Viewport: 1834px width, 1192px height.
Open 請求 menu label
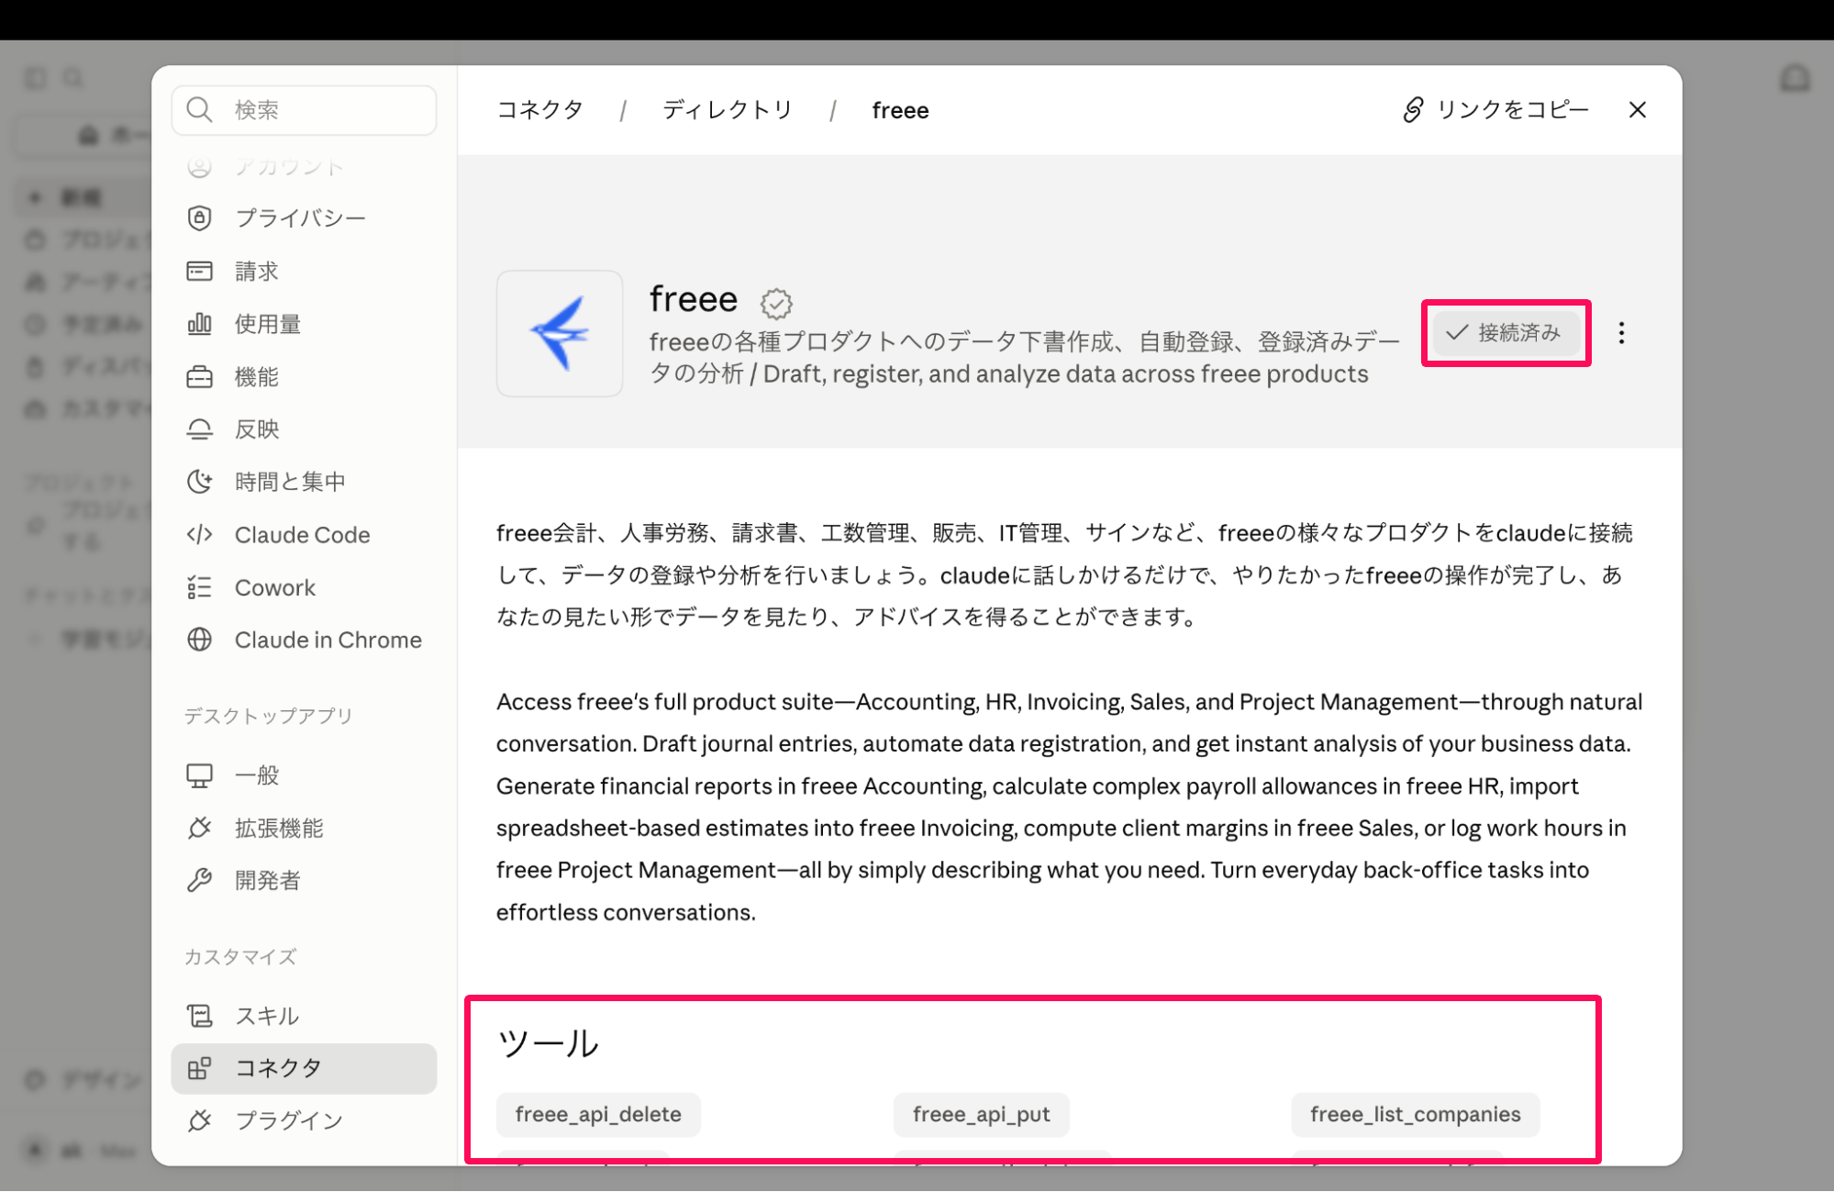pos(257,272)
